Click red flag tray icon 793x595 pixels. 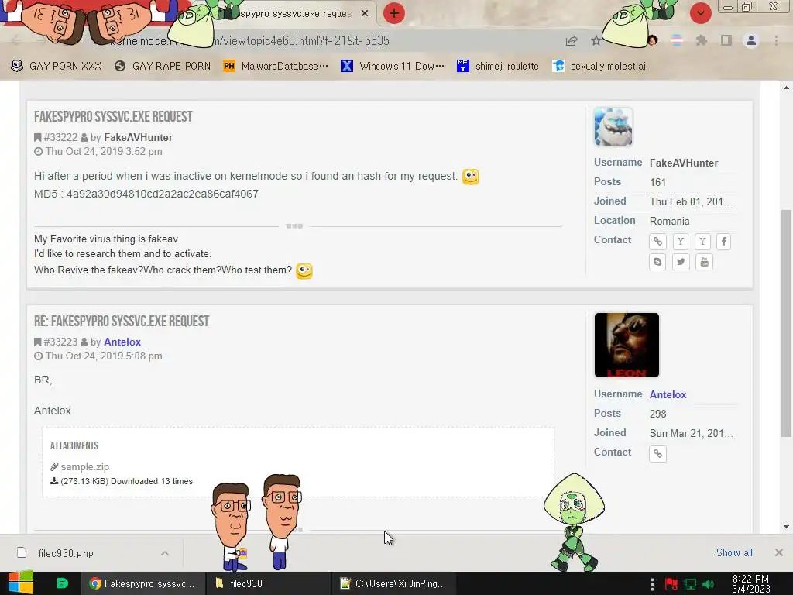[x=671, y=584]
